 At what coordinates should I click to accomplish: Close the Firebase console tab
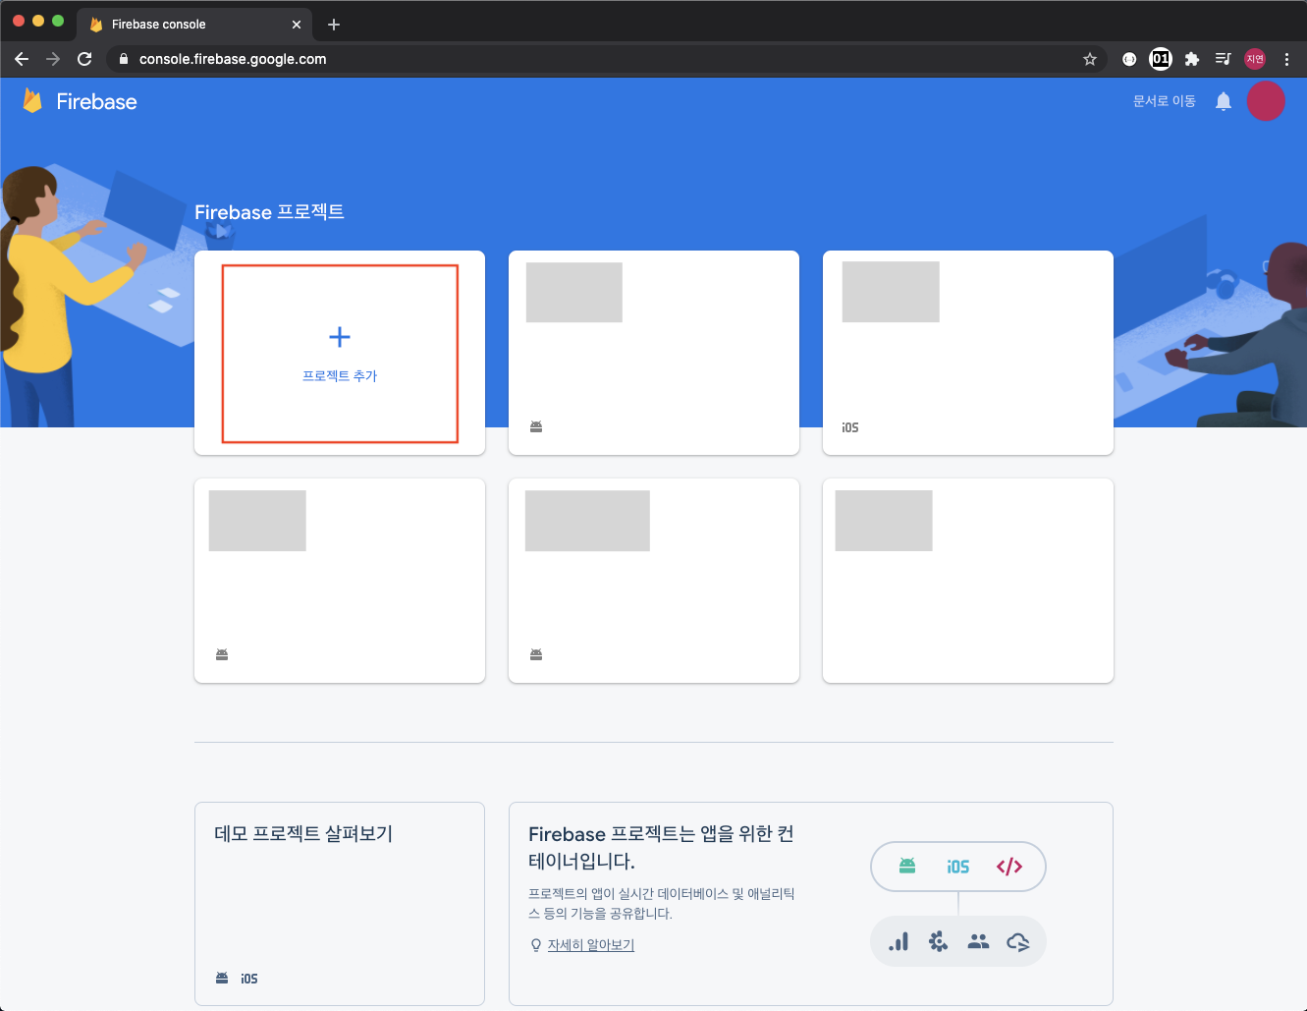pos(297,25)
